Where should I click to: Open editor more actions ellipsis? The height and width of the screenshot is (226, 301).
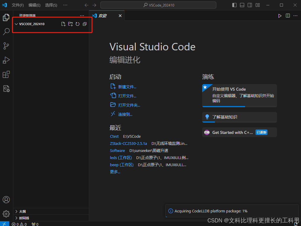click(x=295, y=16)
